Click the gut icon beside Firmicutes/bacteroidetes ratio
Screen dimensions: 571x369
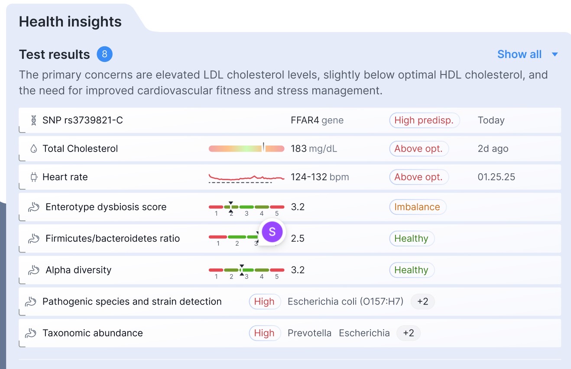pyautogui.click(x=34, y=239)
